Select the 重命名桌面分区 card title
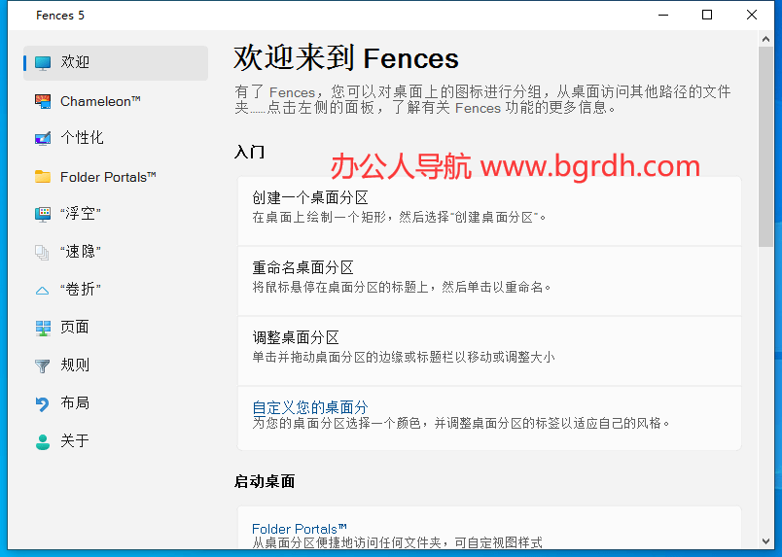The width and height of the screenshot is (782, 557). [302, 267]
